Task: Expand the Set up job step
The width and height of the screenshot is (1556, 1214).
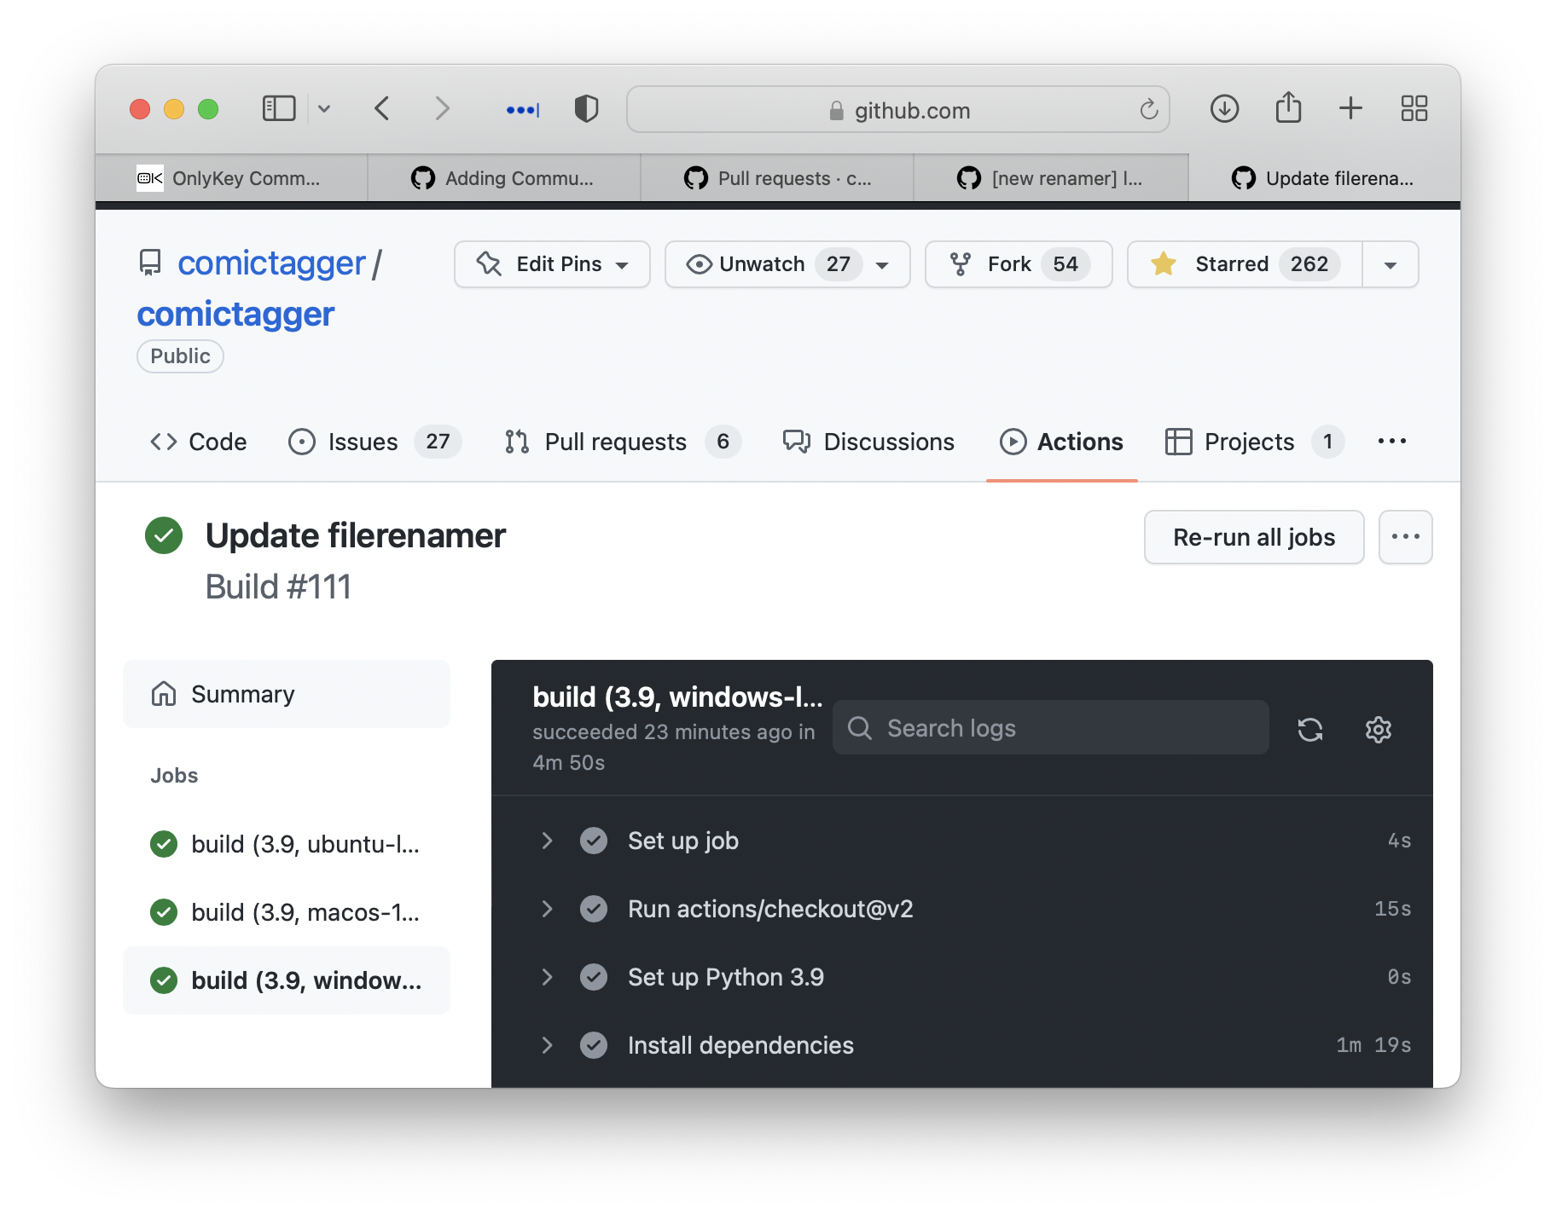Action: (x=547, y=841)
